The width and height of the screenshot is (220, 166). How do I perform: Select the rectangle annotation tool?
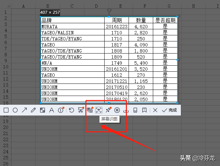click(6, 110)
